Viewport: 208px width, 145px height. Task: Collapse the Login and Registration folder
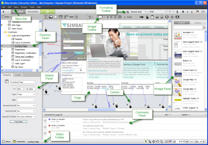coord(7,36)
